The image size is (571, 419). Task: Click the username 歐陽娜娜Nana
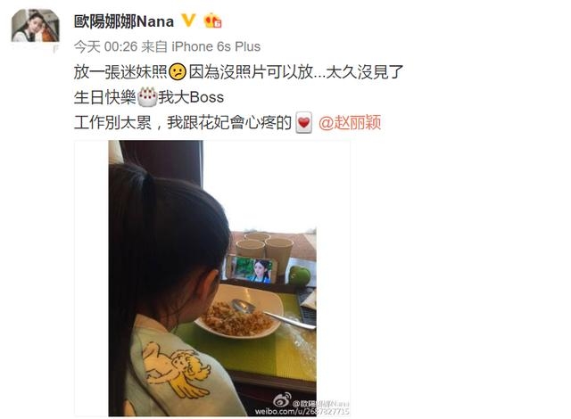tap(124, 21)
